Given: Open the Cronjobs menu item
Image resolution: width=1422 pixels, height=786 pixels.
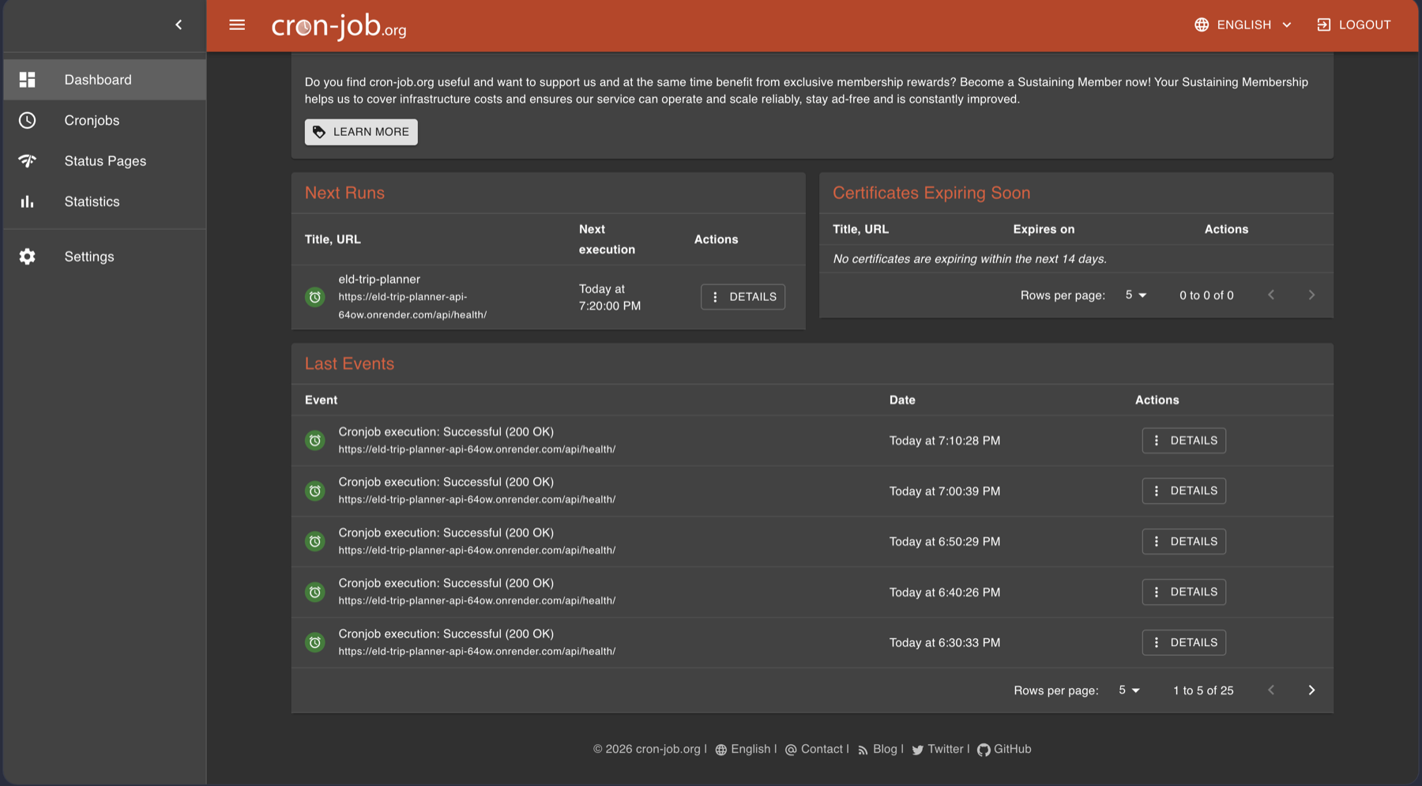Looking at the screenshot, I should pyautogui.click(x=104, y=120).
